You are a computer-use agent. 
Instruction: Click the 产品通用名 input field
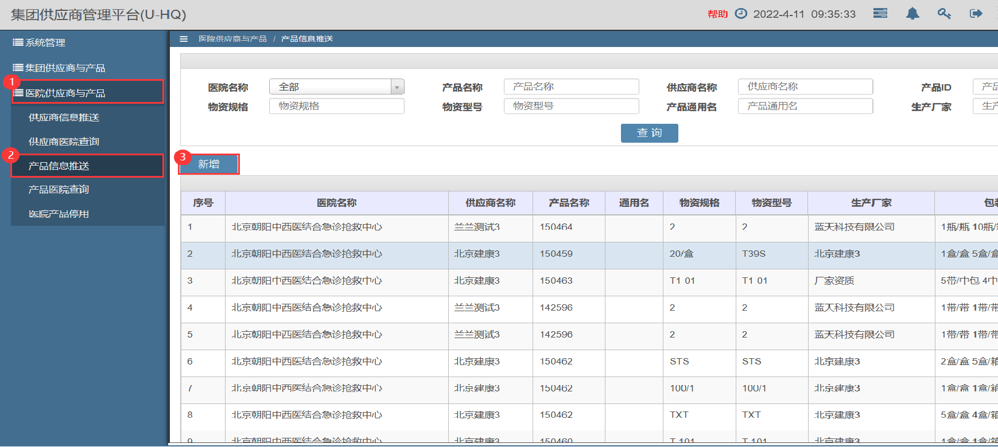click(806, 106)
